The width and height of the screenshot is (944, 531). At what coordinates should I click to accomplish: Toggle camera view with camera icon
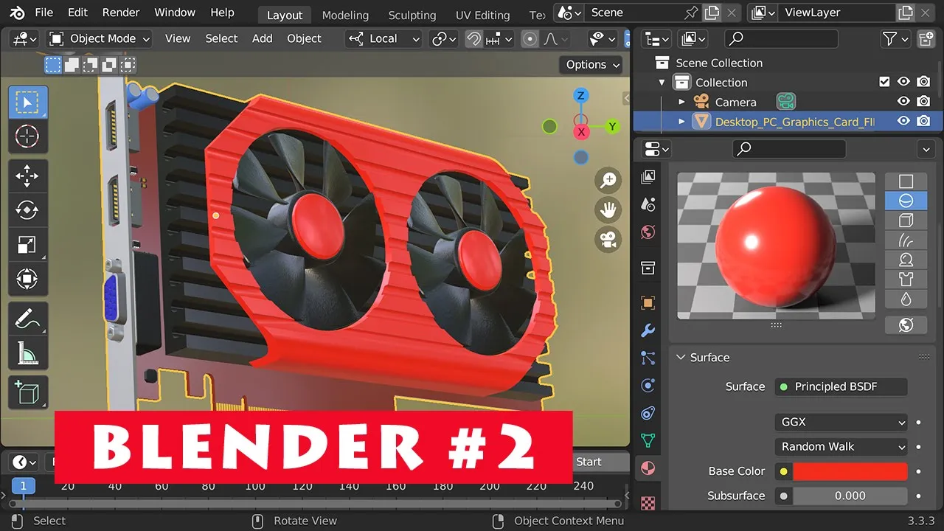[x=608, y=240]
